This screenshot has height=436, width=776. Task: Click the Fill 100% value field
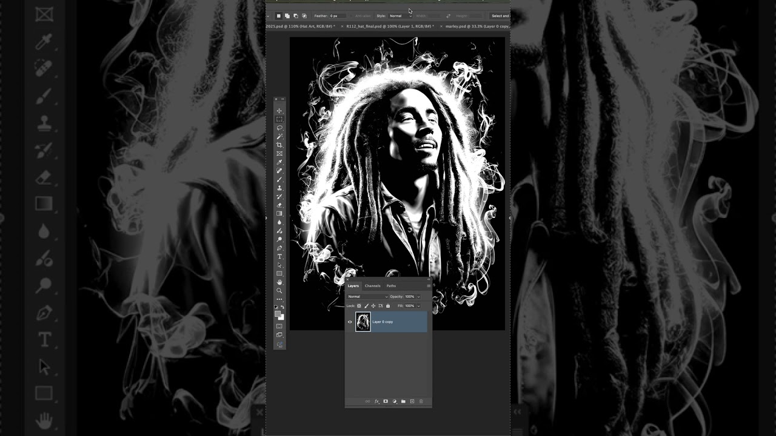[410, 306]
